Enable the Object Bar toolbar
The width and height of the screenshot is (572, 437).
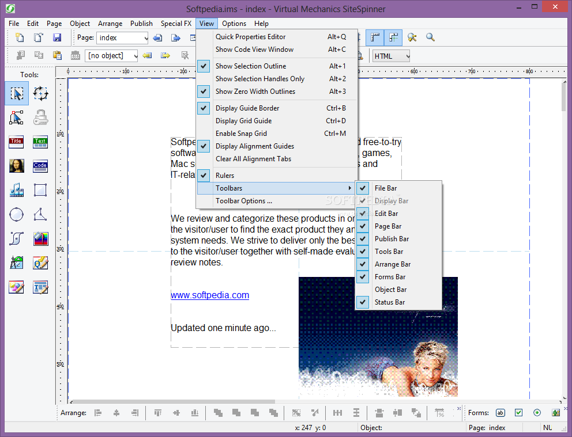398,290
